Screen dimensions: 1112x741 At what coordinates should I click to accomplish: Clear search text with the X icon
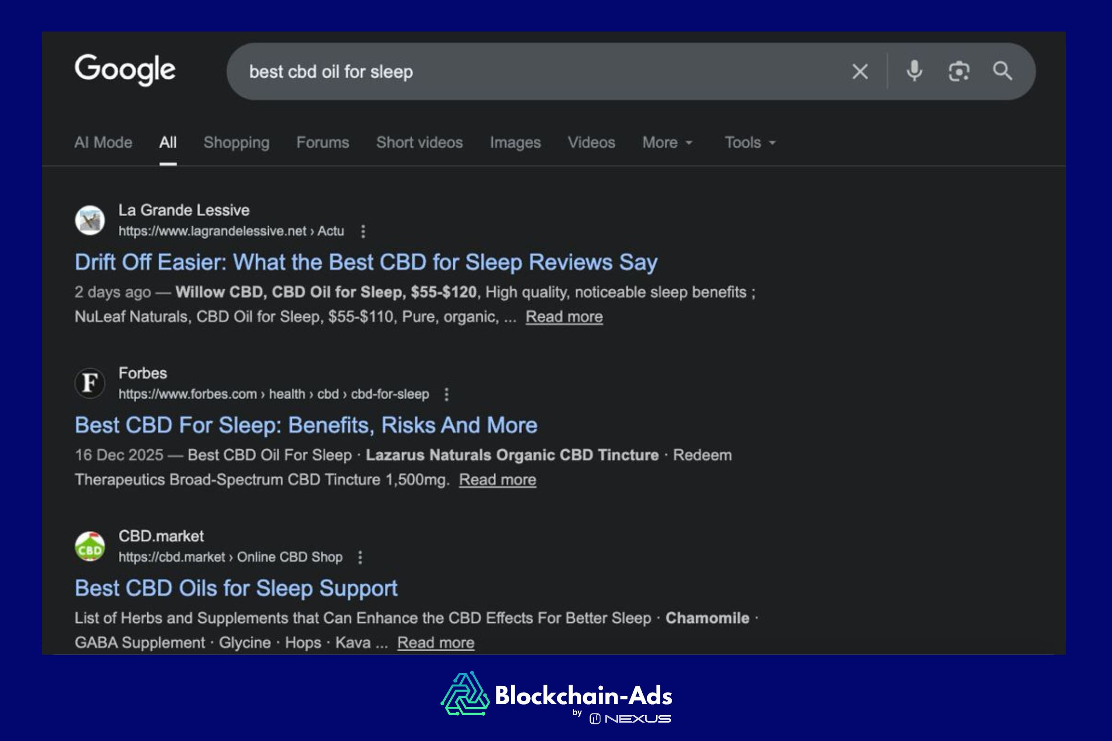[x=859, y=72]
